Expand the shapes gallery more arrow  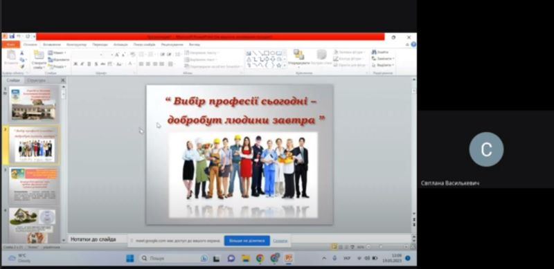point(285,65)
